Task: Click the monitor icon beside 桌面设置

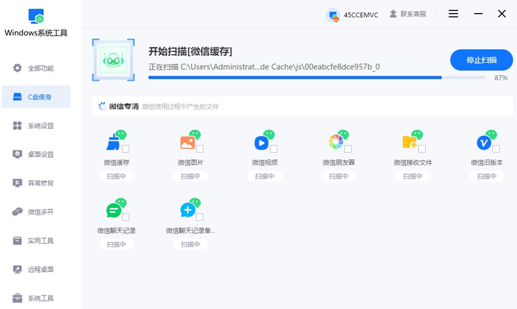Action: 17,154
